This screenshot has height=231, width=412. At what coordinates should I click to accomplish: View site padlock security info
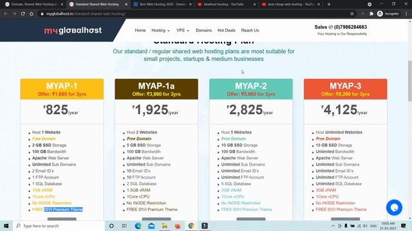coord(42,13)
